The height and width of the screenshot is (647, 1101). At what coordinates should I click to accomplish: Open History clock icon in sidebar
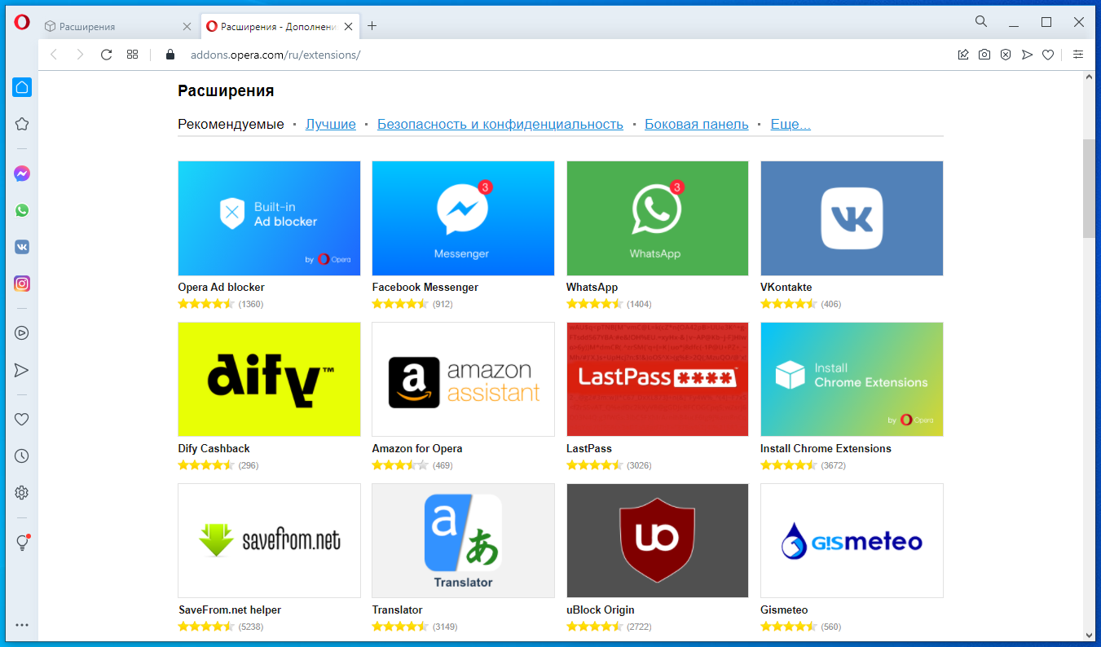22,456
